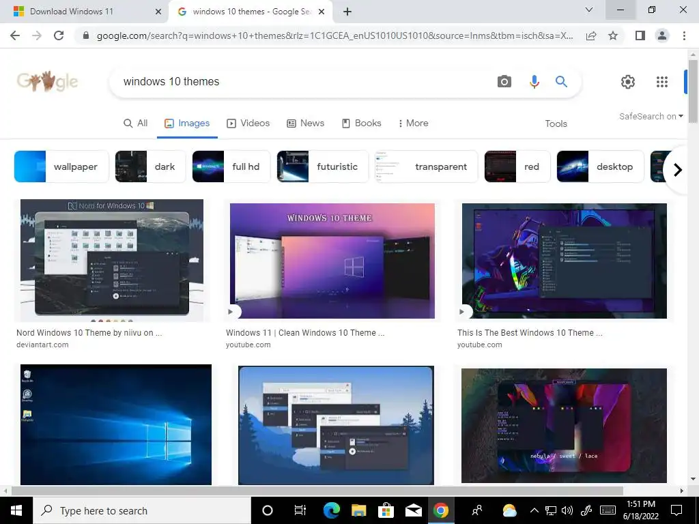This screenshot has width=699, height=524.
Task: Open This Is The Best Windows 10 Theme link
Action: coord(530,333)
